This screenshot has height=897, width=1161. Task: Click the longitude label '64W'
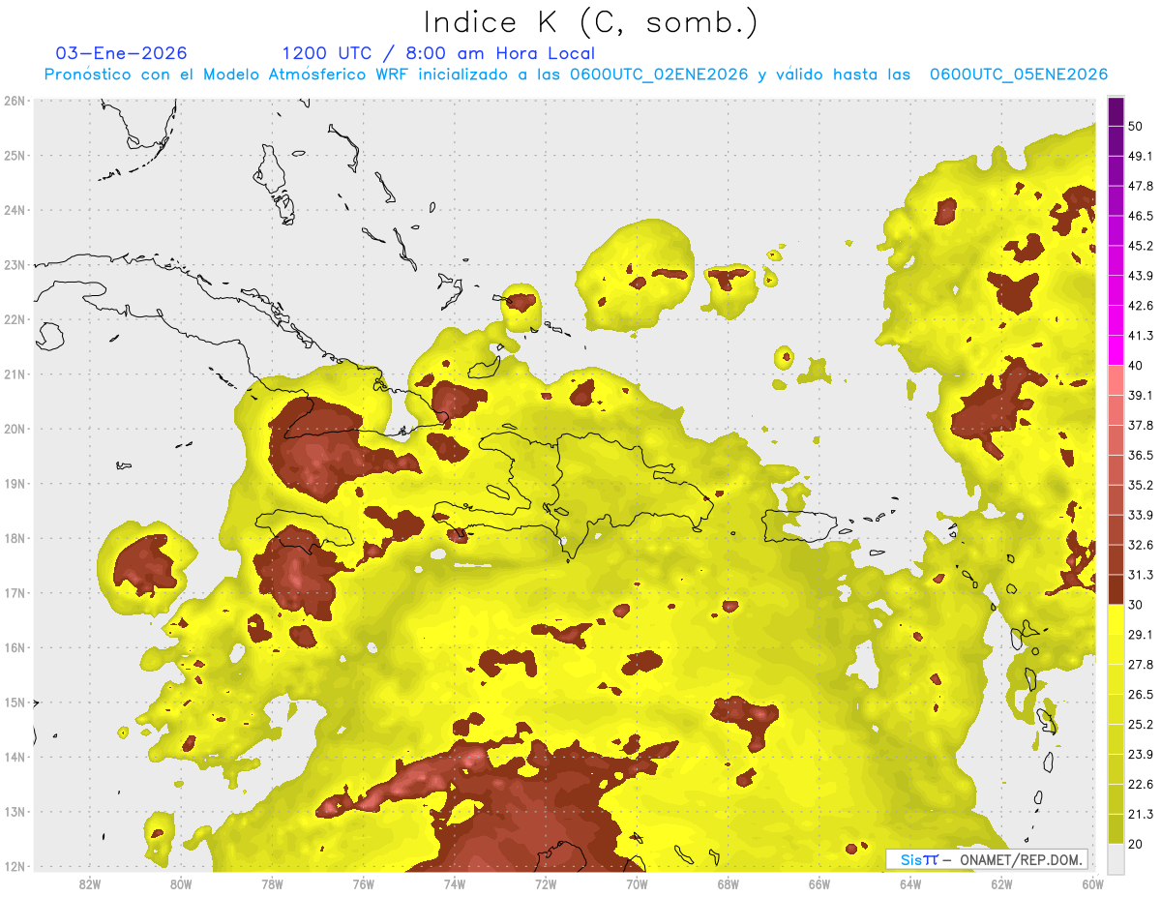(910, 885)
